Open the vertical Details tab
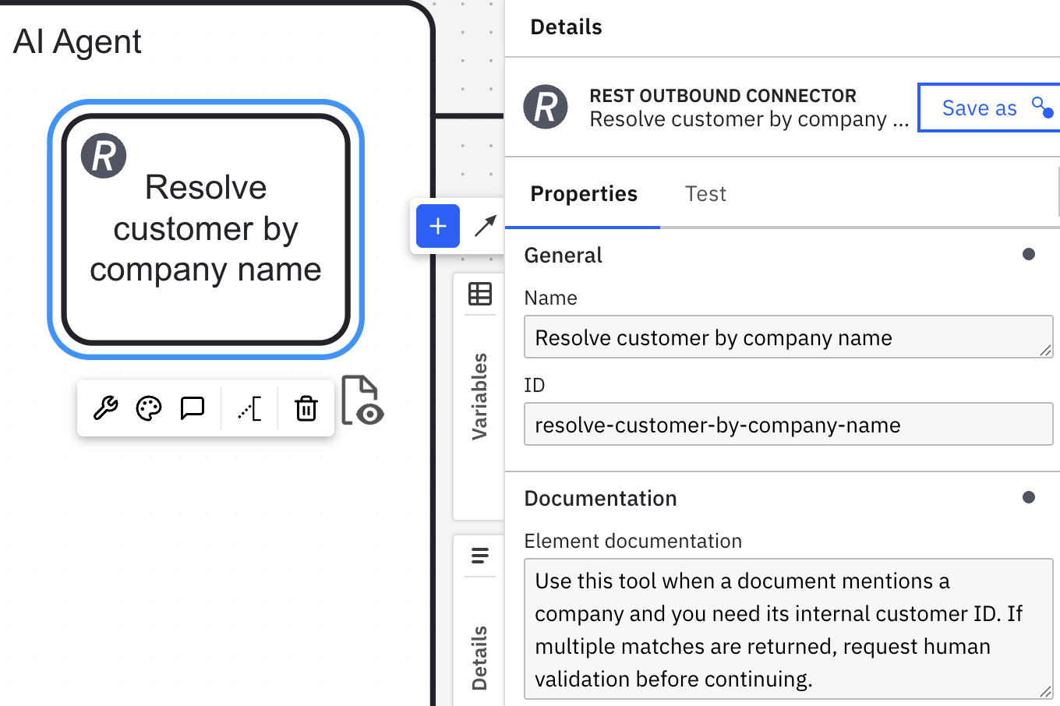The image size is (1060, 706). pyautogui.click(x=479, y=658)
